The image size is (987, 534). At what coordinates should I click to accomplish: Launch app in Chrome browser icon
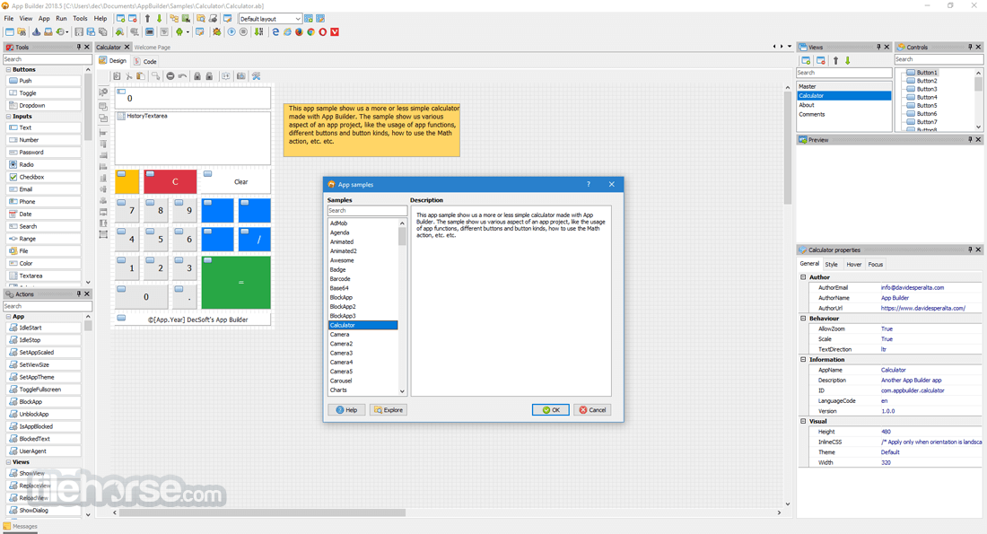pyautogui.click(x=311, y=31)
